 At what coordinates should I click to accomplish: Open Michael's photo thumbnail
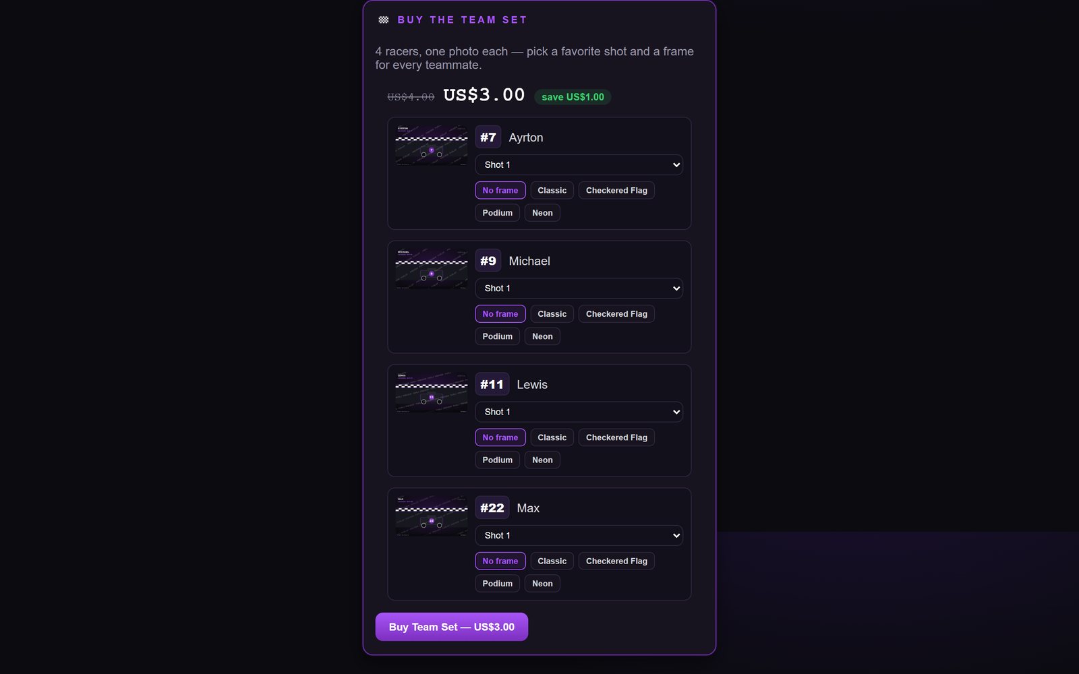coord(432,269)
